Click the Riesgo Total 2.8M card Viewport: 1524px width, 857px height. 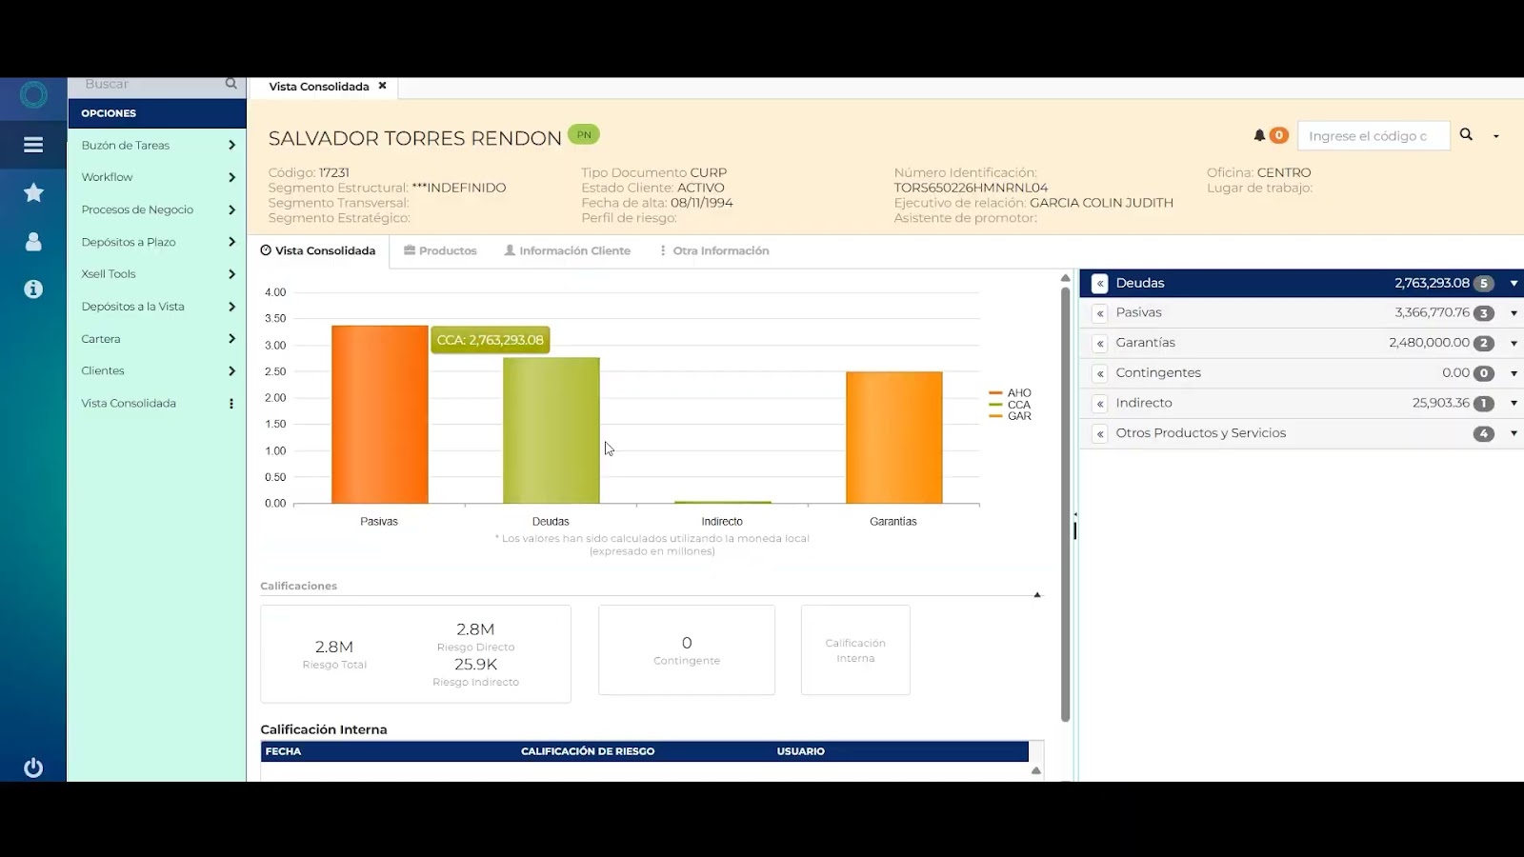tap(334, 654)
